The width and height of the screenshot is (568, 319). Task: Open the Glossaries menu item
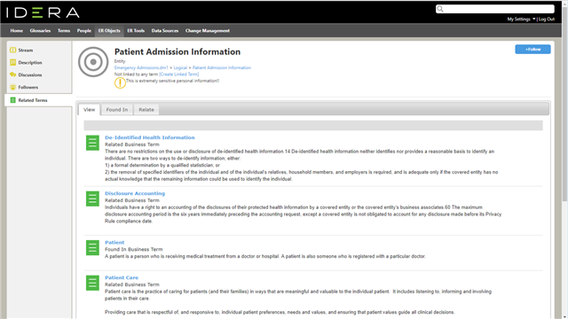pyautogui.click(x=40, y=31)
